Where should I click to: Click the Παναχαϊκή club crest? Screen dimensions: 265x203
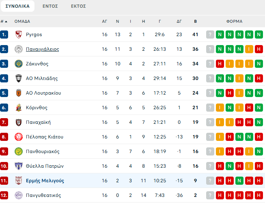[x=18, y=122]
